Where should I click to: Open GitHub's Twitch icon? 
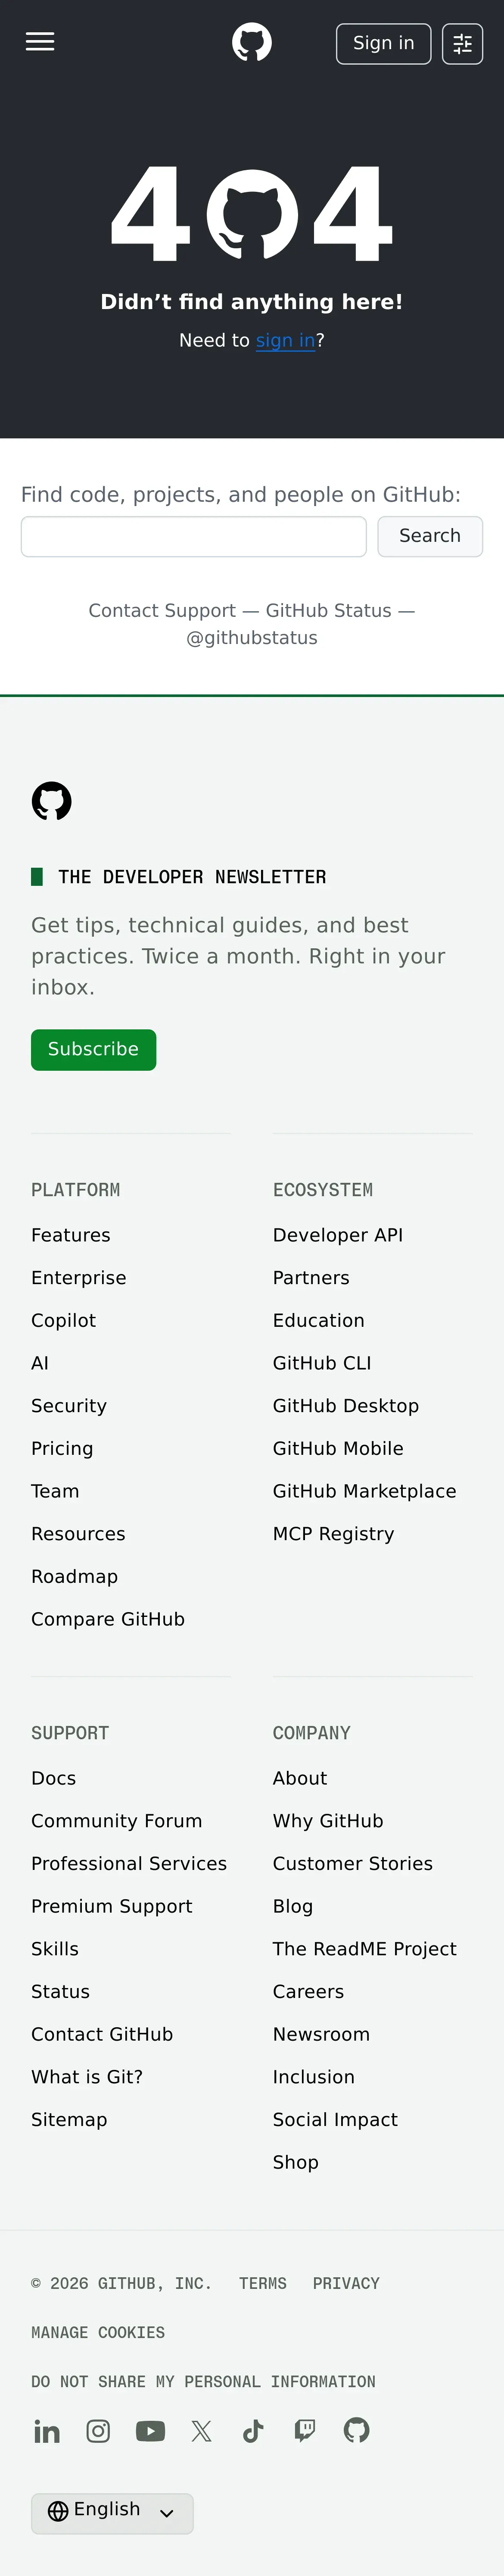tap(305, 2431)
